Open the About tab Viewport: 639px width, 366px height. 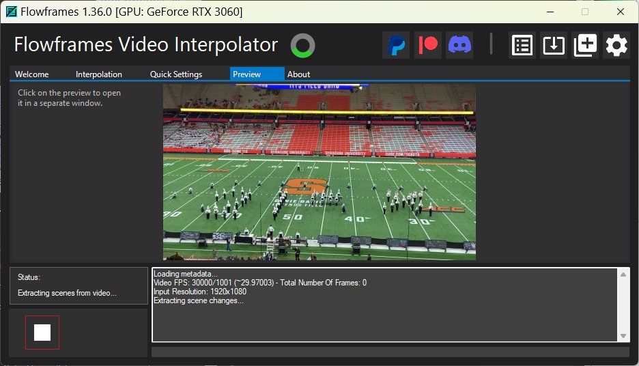299,74
